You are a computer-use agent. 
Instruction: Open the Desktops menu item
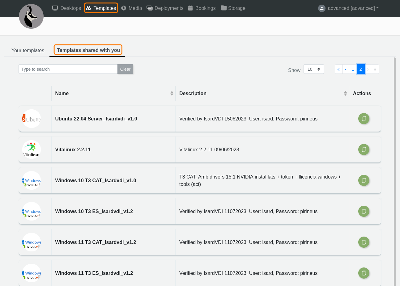(x=66, y=8)
